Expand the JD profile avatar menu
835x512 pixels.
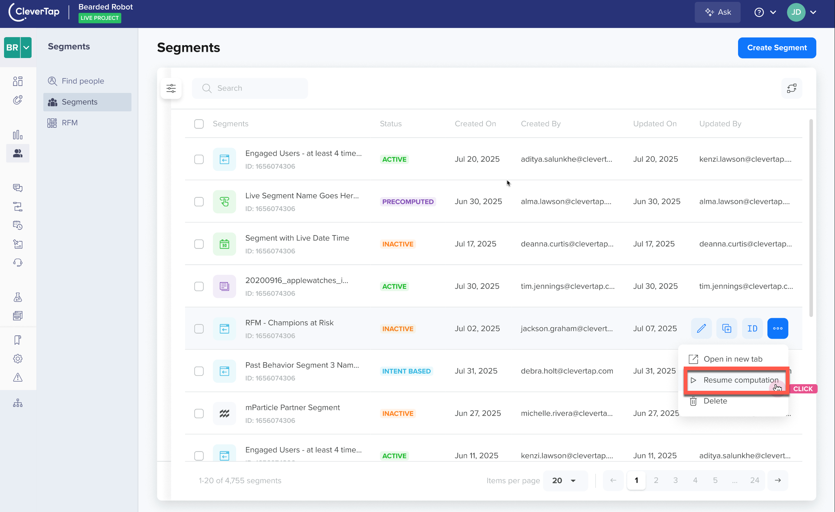click(x=802, y=12)
